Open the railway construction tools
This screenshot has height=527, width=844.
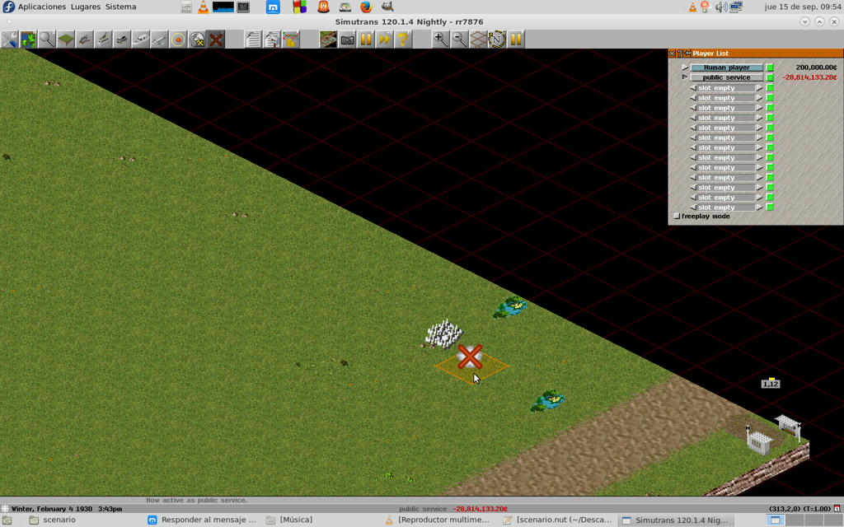(85, 40)
